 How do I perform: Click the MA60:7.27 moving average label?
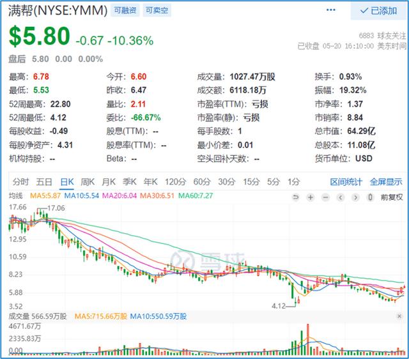click(x=196, y=195)
